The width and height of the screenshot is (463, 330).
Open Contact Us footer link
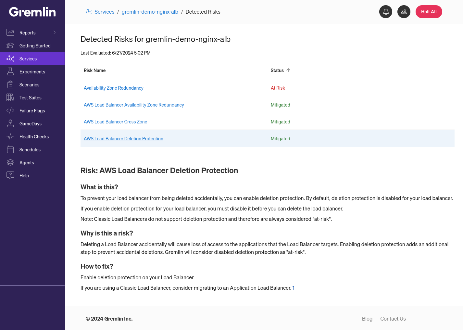tap(393, 319)
